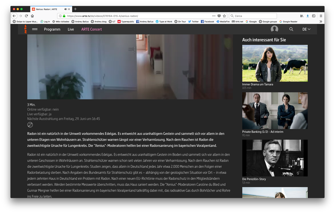Open the Private Banking (1/2) thumbnail

point(275,111)
